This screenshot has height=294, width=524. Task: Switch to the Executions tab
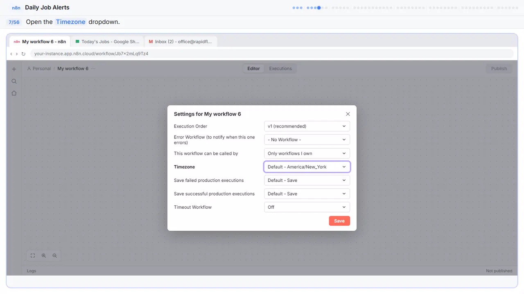[x=280, y=69]
